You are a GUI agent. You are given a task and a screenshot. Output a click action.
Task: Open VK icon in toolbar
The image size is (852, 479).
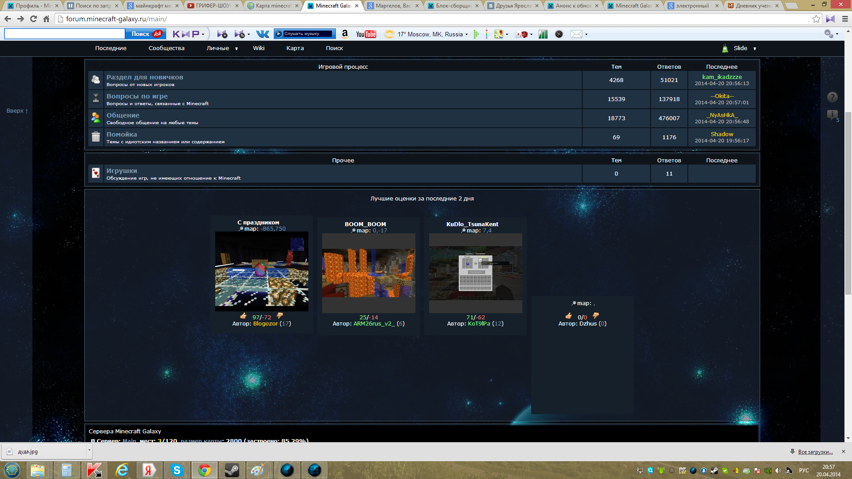[262, 34]
